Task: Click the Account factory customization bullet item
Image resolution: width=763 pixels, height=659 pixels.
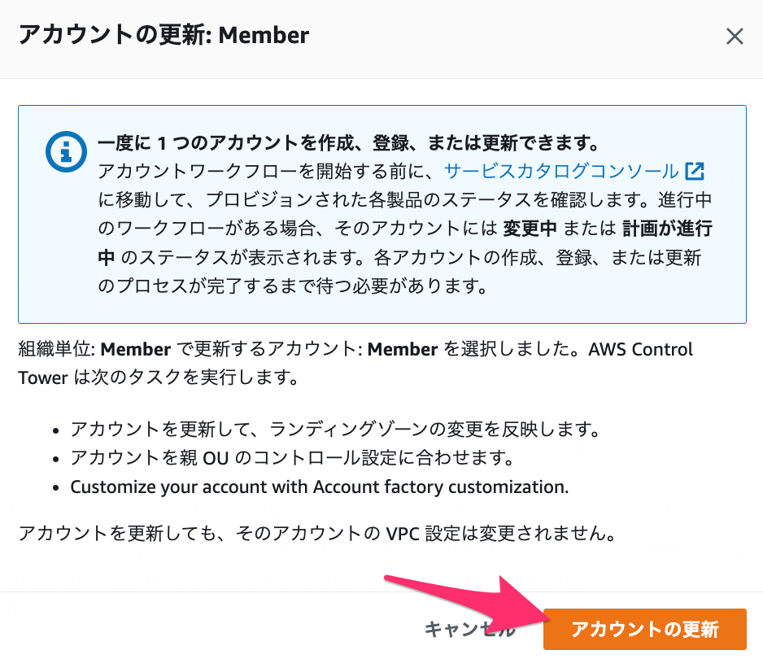Action: 319,487
